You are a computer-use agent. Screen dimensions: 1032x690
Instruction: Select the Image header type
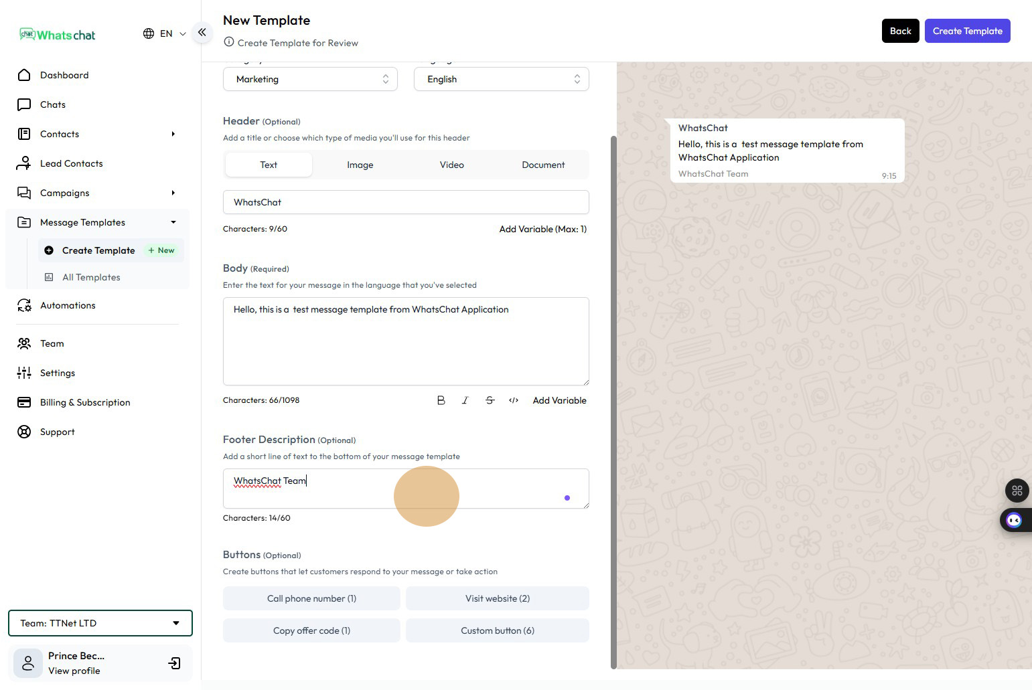pos(360,165)
